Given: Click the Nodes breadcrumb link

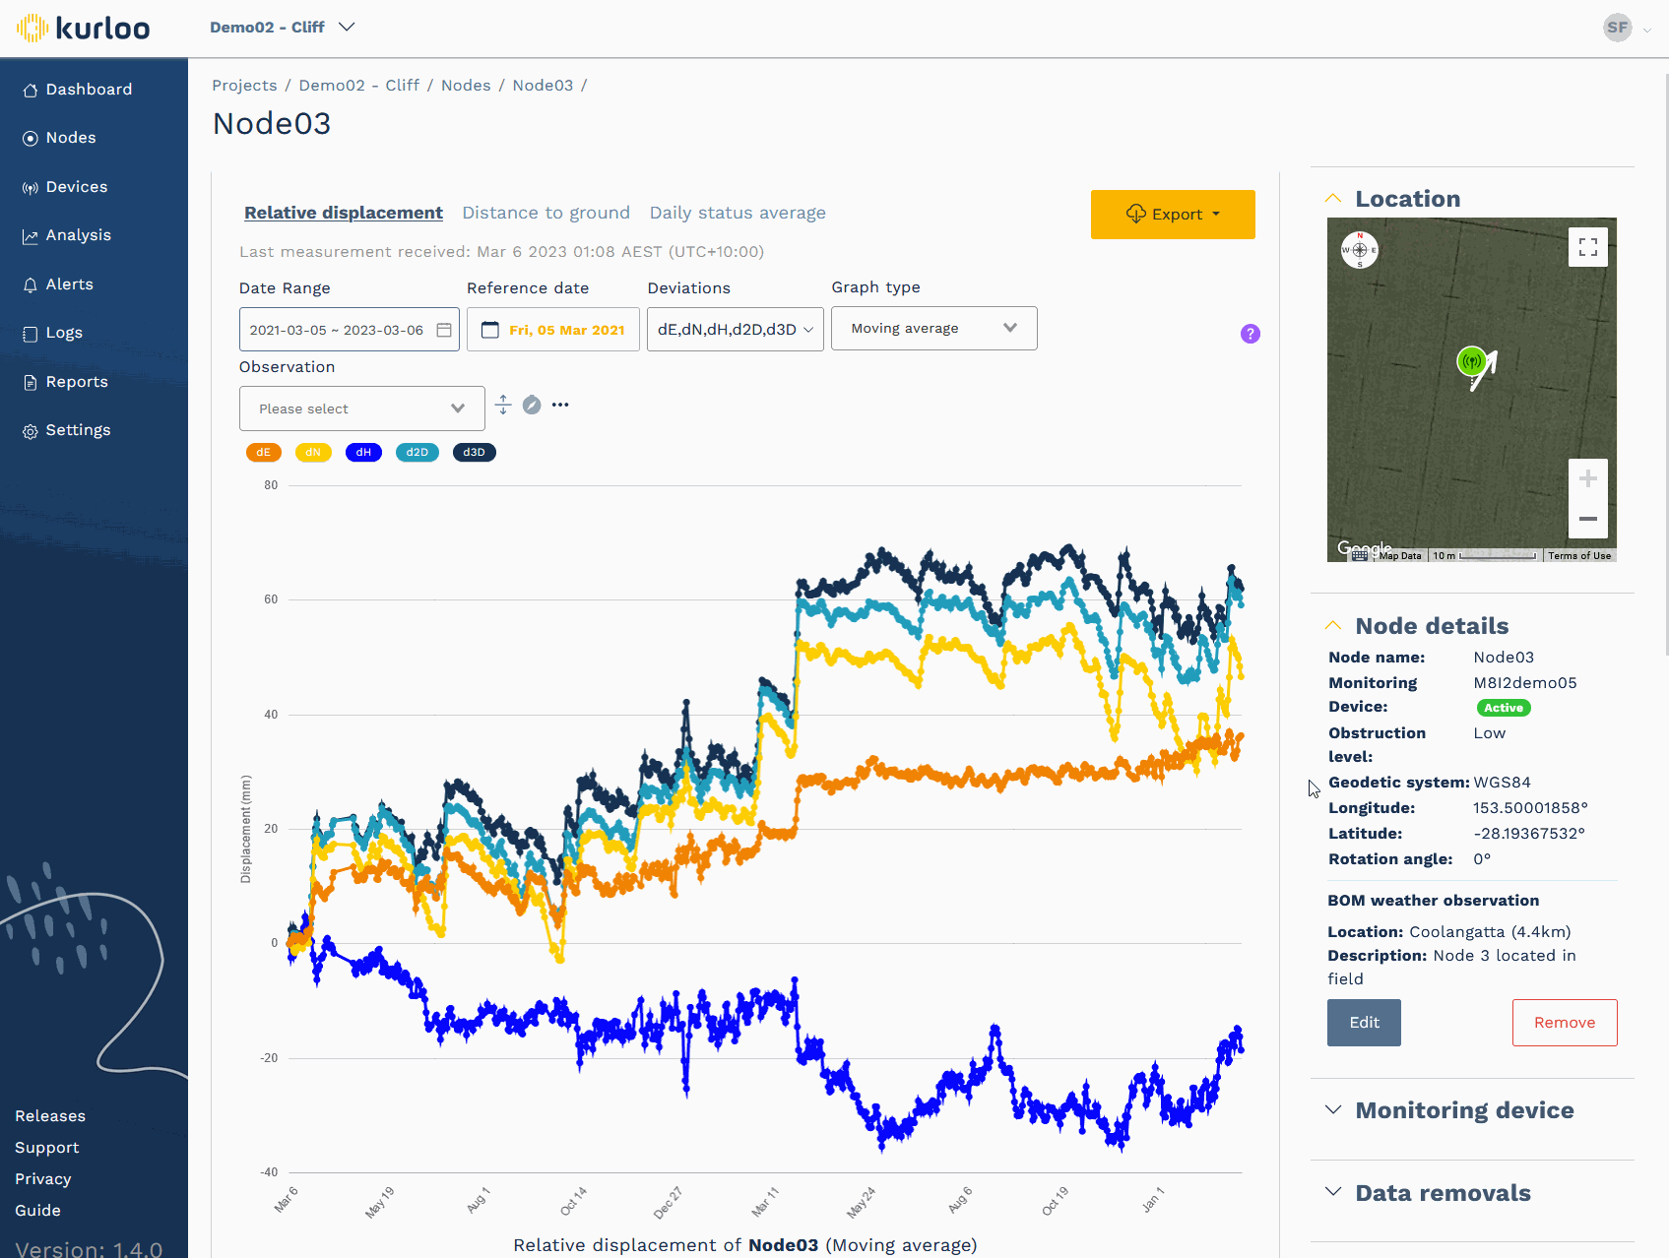Looking at the screenshot, I should pyautogui.click(x=466, y=86).
